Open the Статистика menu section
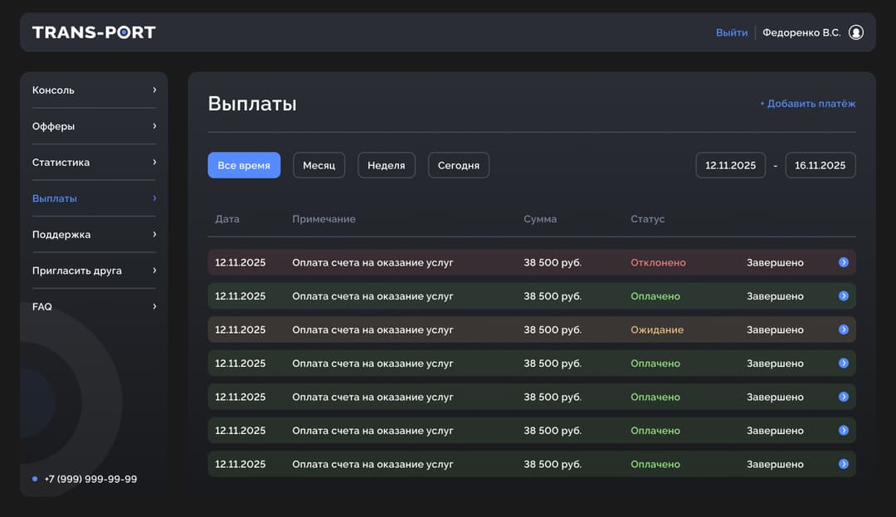 (x=61, y=163)
